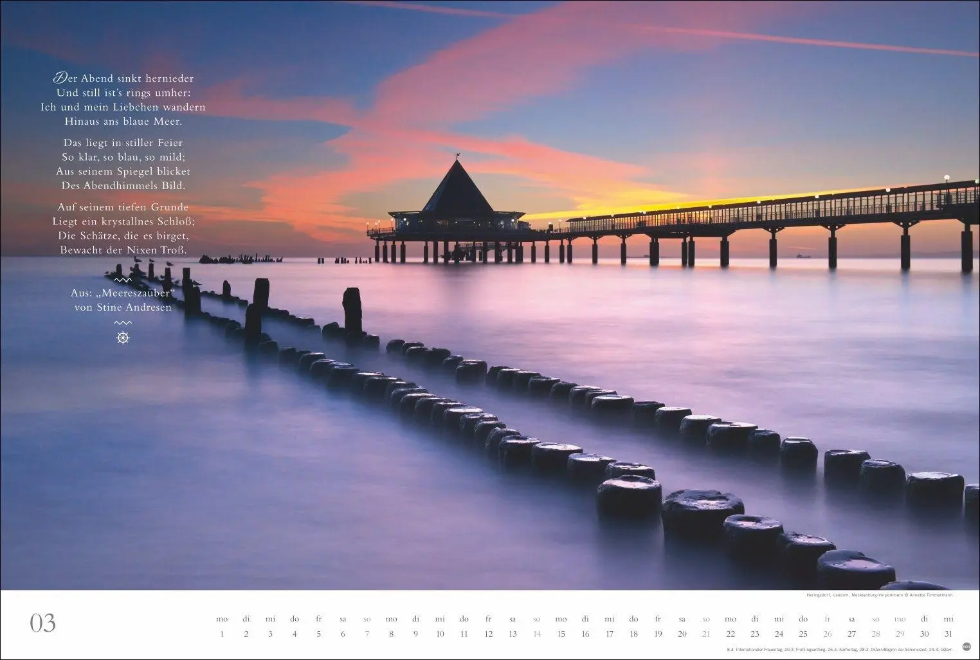980x660 pixels.
Task: Select Sunday 21 in the calendar row
Action: click(x=706, y=634)
